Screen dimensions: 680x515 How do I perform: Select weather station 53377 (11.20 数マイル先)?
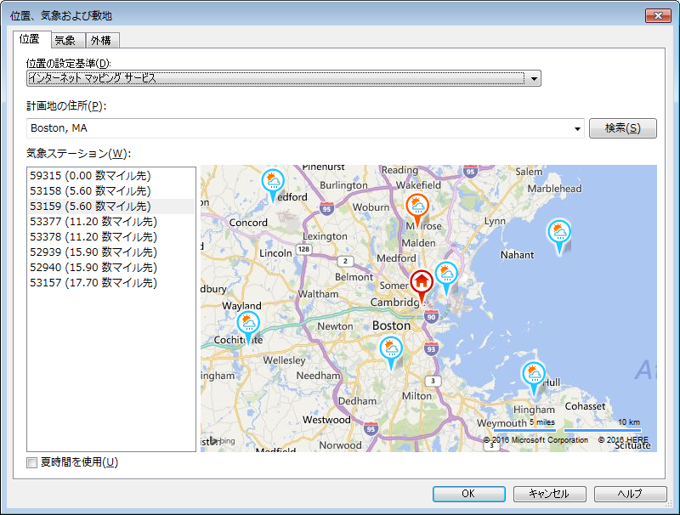tap(111, 222)
